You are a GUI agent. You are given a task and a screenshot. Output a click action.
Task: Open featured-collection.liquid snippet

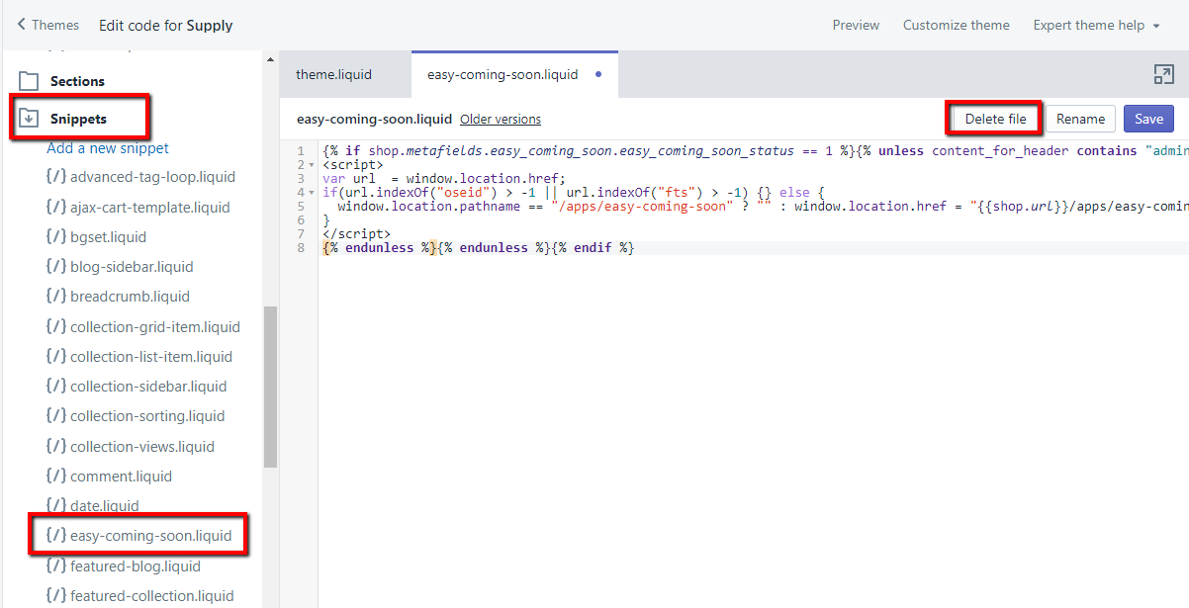point(152,596)
